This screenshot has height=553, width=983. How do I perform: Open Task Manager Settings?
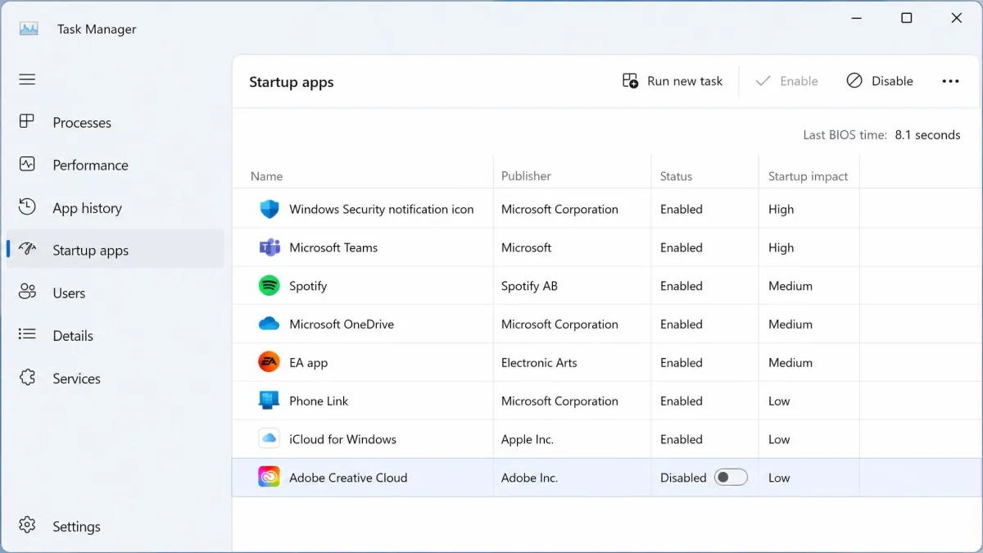[x=115, y=526]
